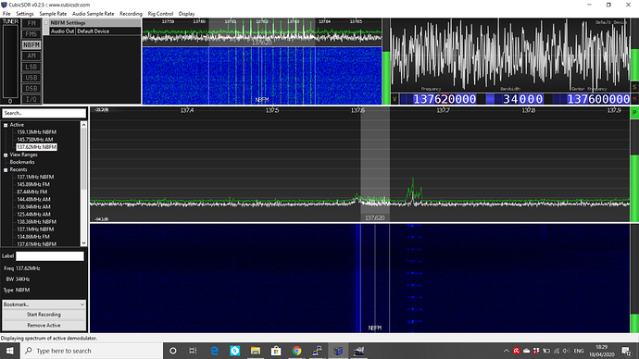Launch Google Chrome from taskbar

tap(296, 351)
